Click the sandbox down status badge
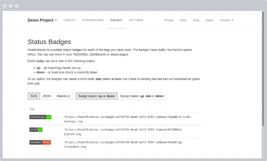The width and height of the screenshot is (267, 161). (40, 142)
